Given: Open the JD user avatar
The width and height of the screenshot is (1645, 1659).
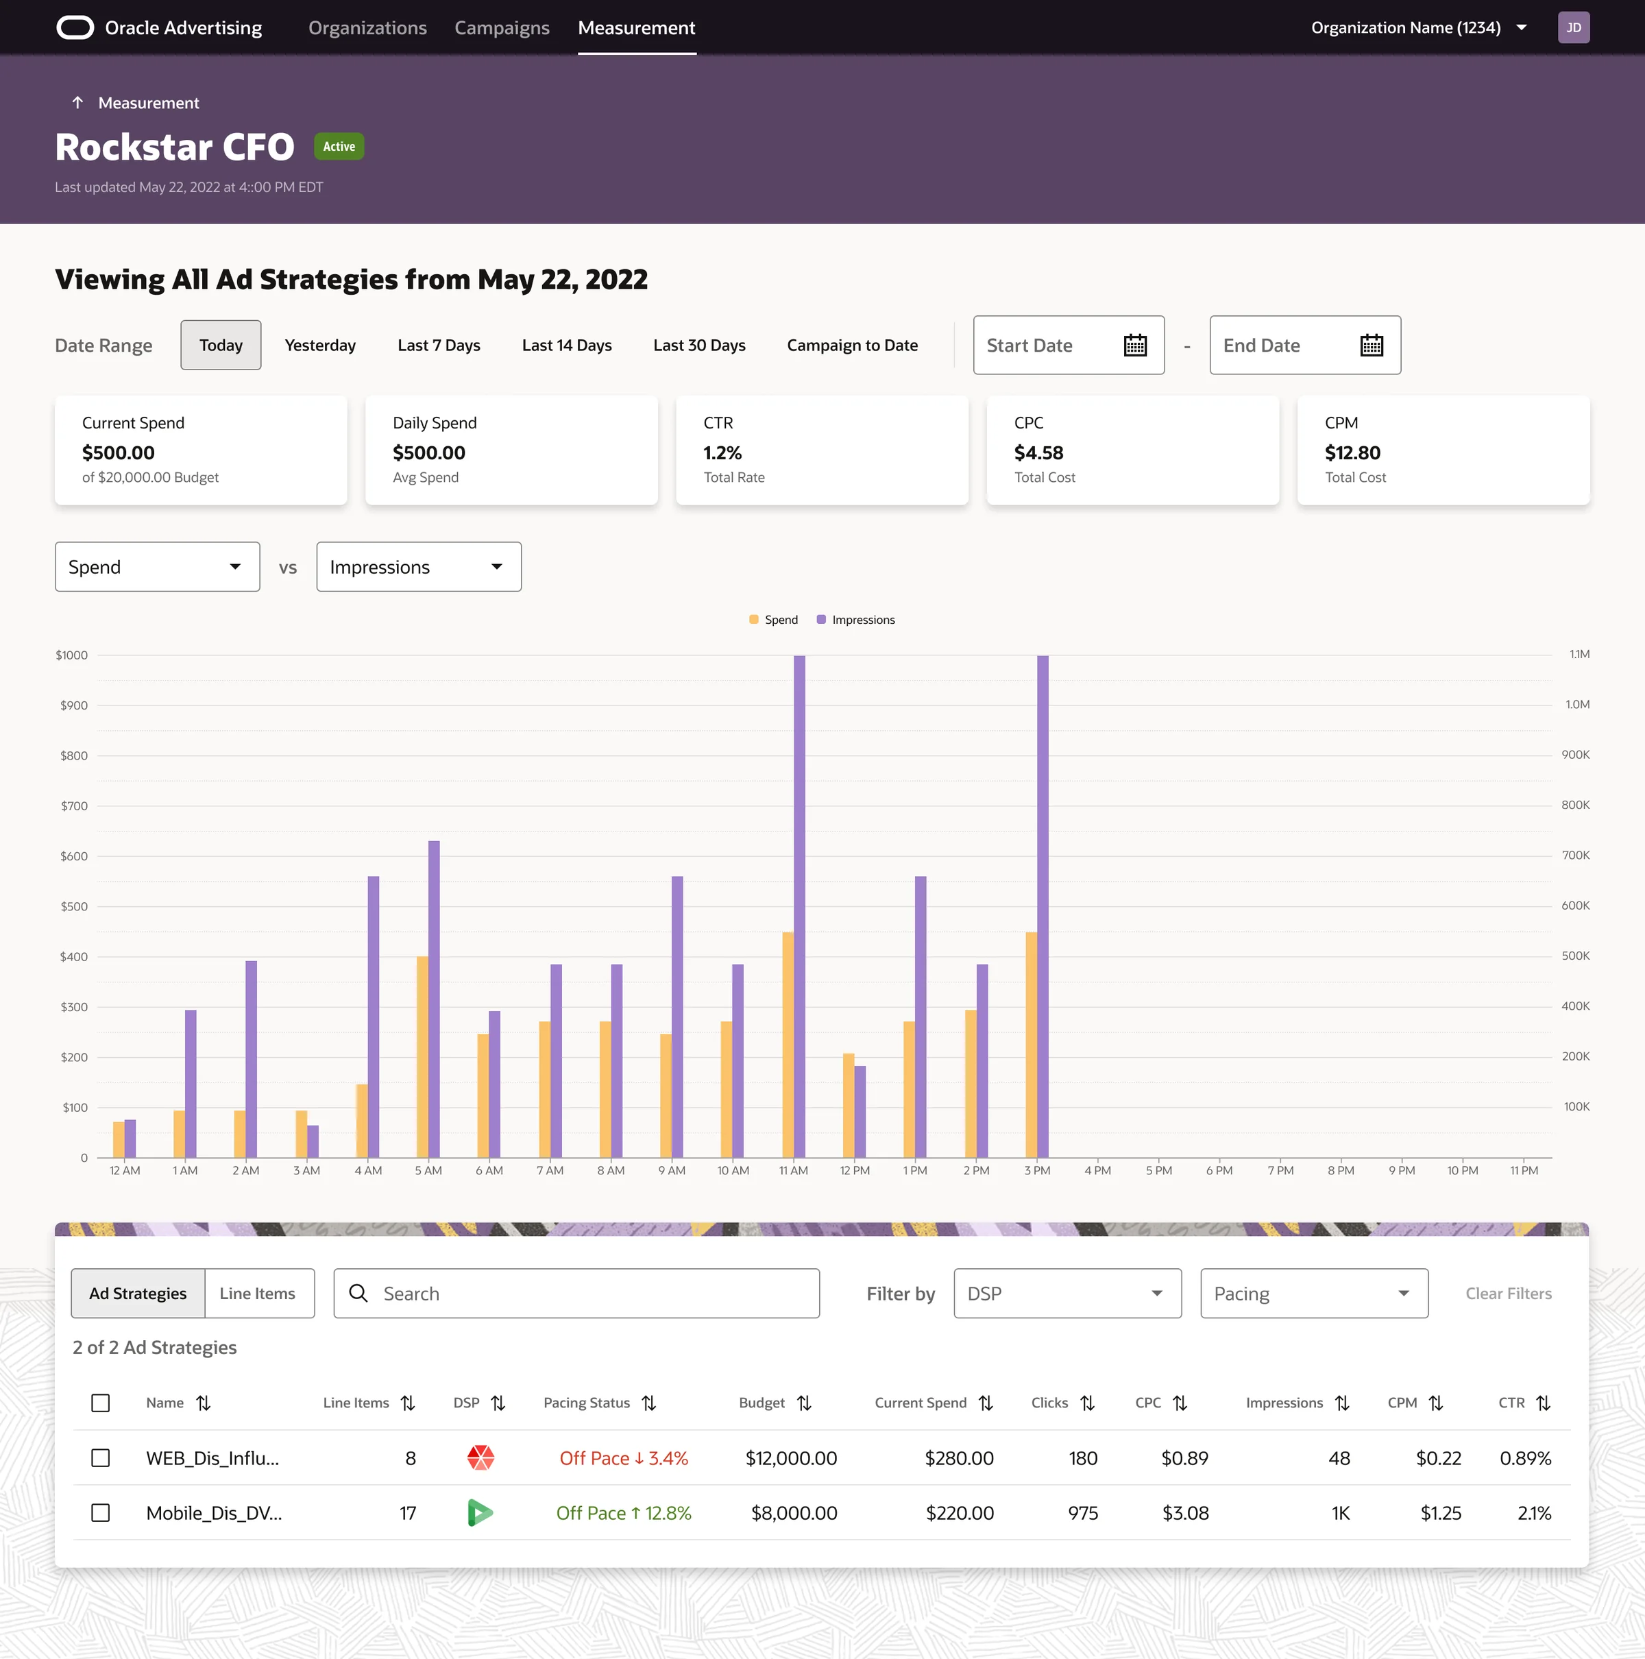Looking at the screenshot, I should coord(1573,27).
